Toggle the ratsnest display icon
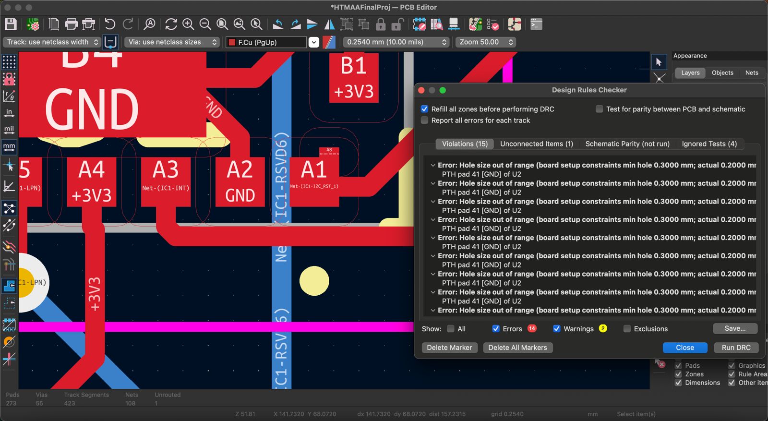This screenshot has height=421, width=768. click(9, 208)
